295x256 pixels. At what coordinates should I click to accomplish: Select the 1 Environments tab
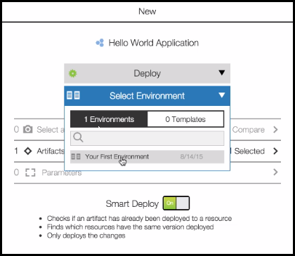[x=109, y=119]
